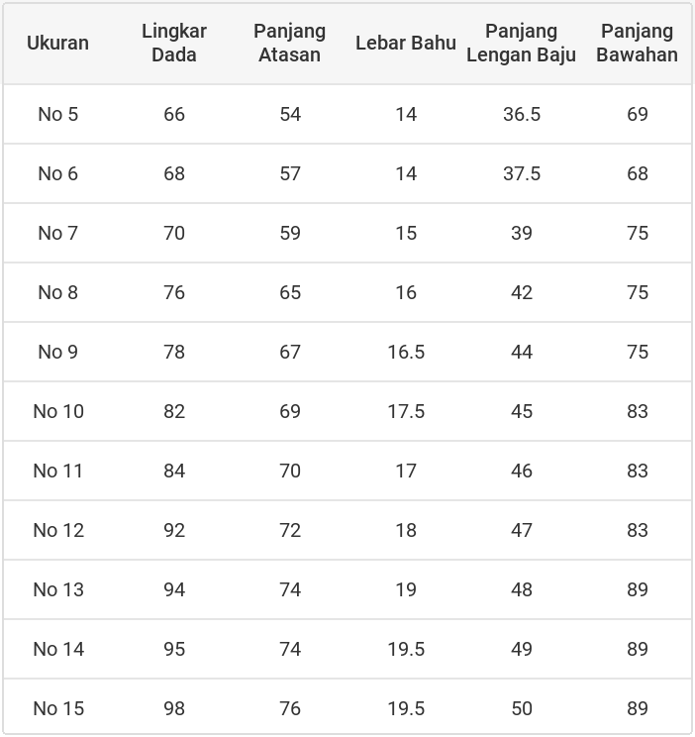The height and width of the screenshot is (737, 695).
Task: Select the No 10 size row label
Action: click(58, 411)
